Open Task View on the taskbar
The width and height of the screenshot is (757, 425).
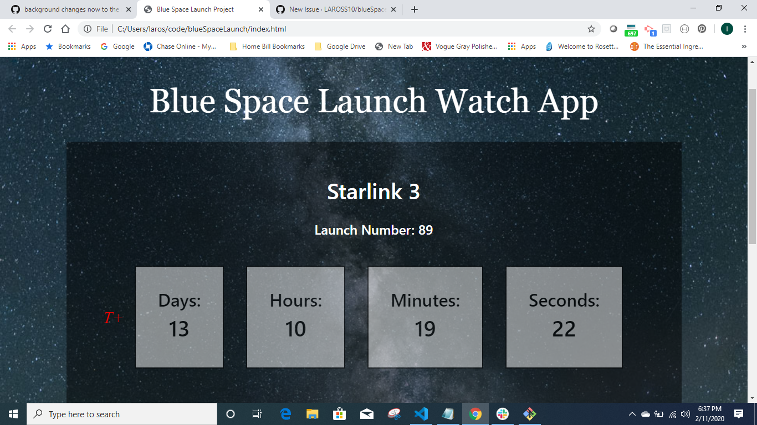tap(257, 414)
